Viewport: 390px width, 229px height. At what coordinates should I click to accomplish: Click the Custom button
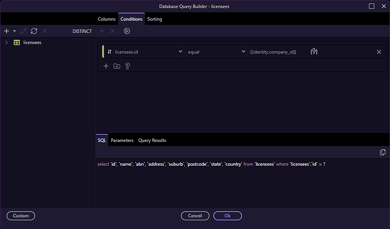(21, 215)
